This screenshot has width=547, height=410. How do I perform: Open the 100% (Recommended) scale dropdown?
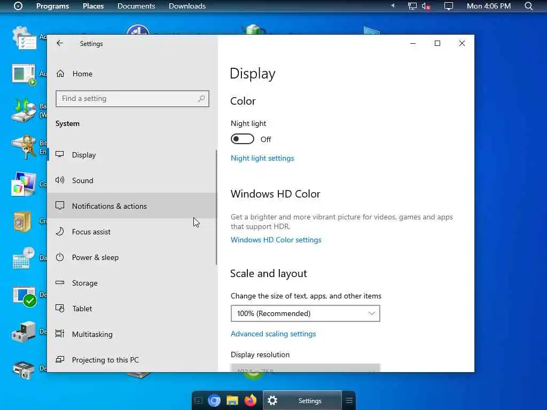point(305,313)
